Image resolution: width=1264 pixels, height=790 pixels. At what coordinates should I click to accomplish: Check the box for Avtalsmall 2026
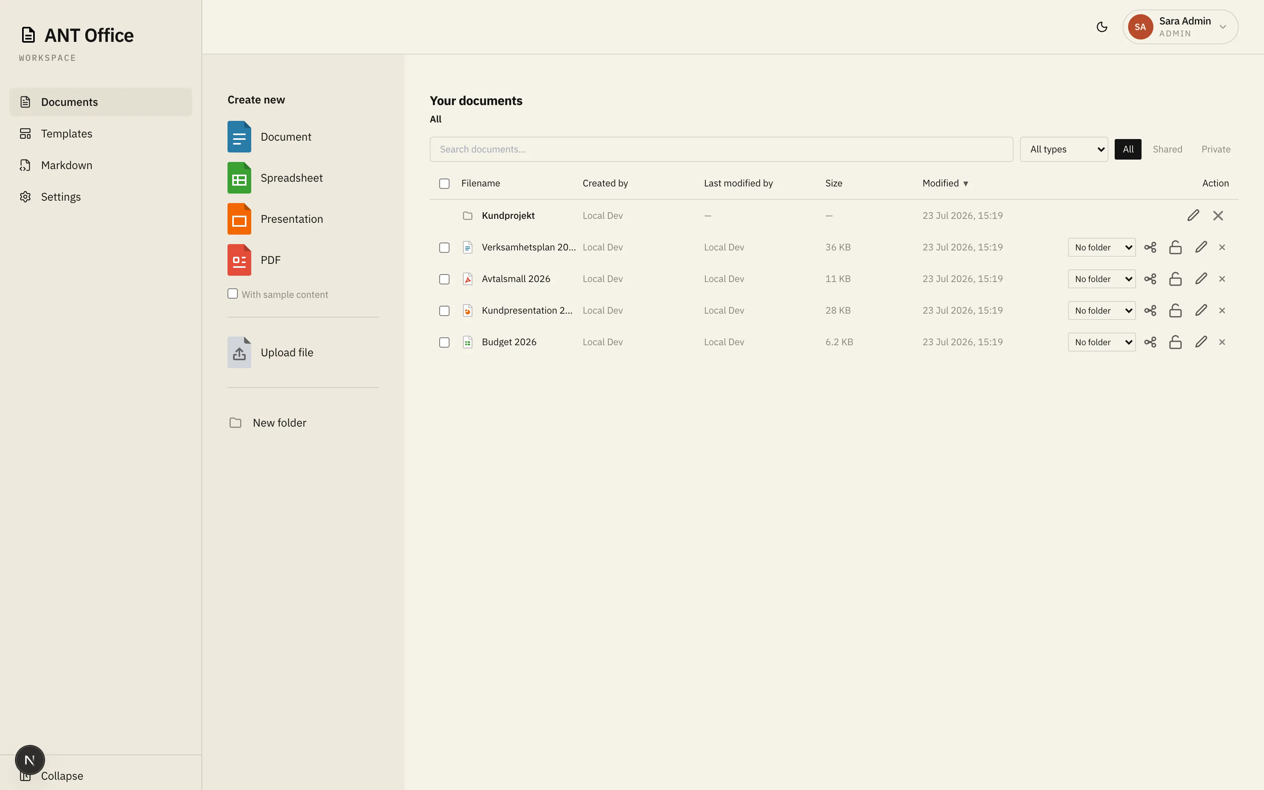[x=444, y=280]
